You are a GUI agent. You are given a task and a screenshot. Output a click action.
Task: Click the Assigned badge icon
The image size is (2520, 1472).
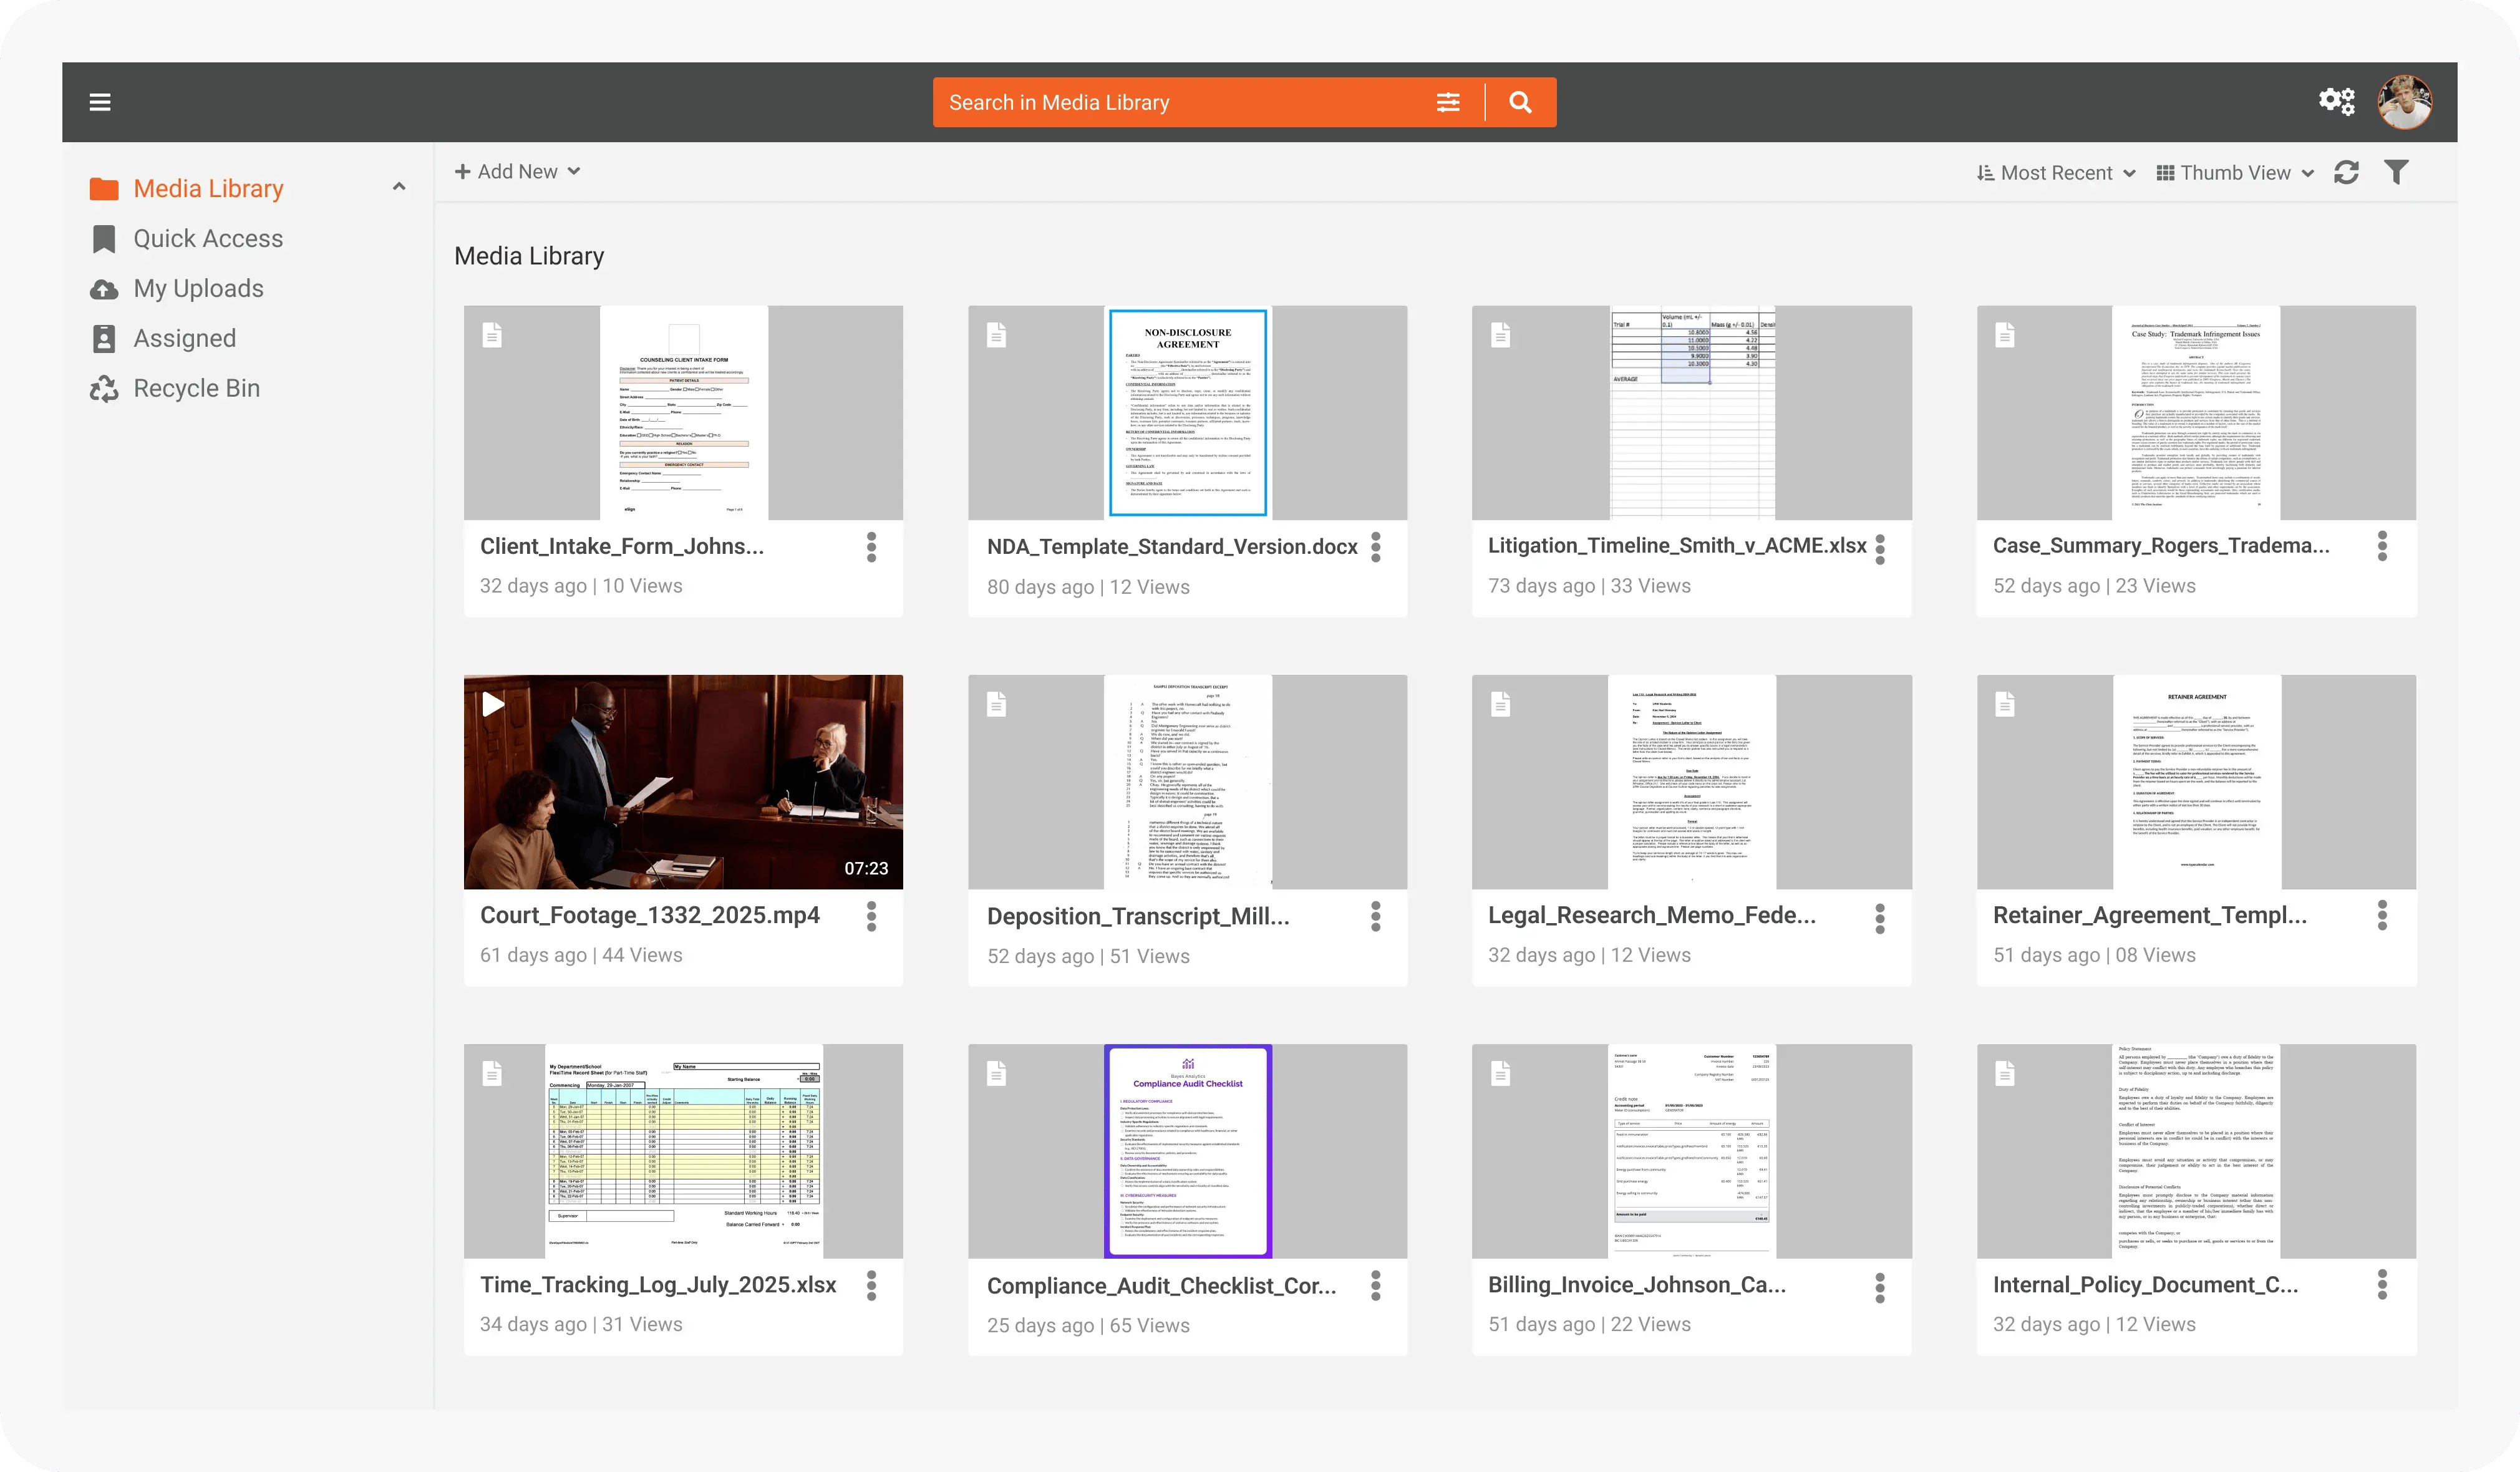coord(104,339)
